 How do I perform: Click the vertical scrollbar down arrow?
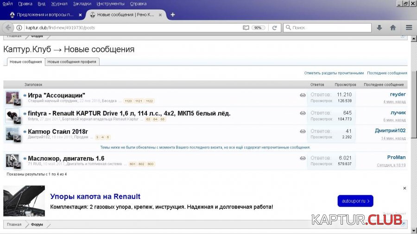click(x=414, y=230)
